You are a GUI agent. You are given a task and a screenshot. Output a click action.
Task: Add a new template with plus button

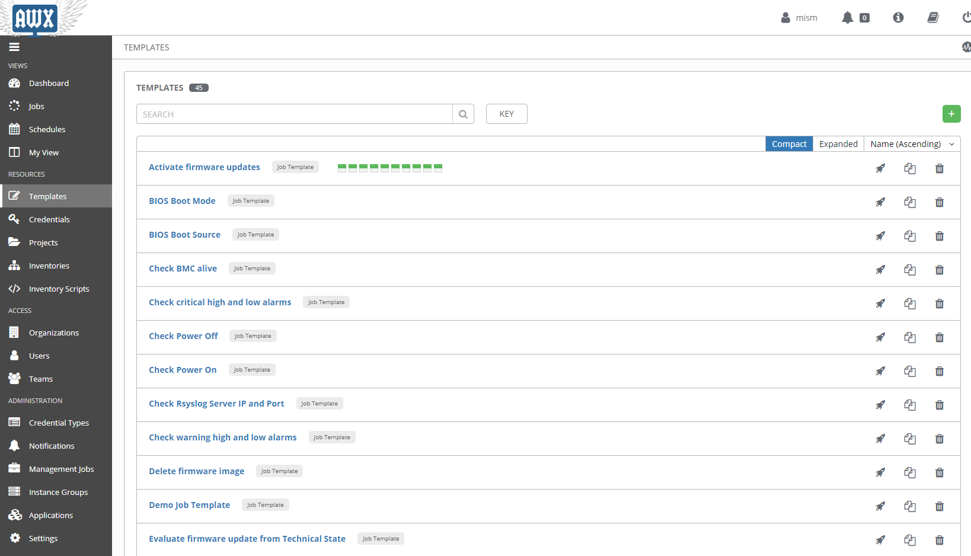[x=951, y=114]
